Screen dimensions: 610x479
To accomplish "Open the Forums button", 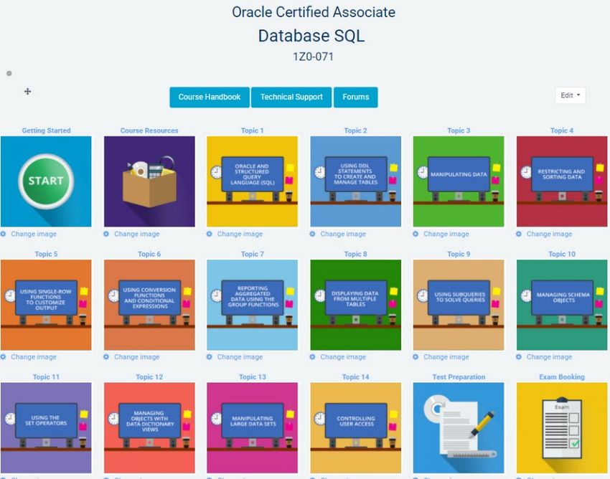I will (355, 98).
